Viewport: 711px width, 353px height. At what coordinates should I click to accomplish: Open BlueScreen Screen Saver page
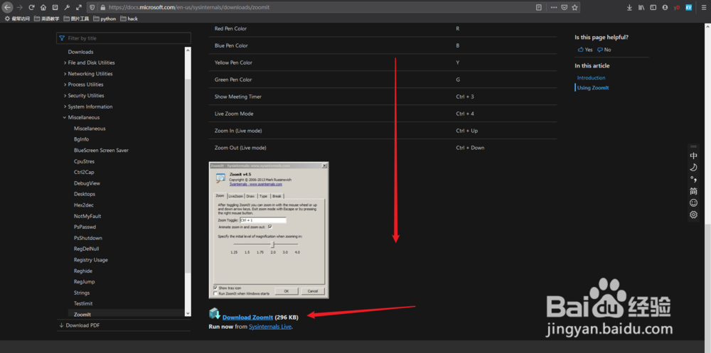(x=101, y=151)
